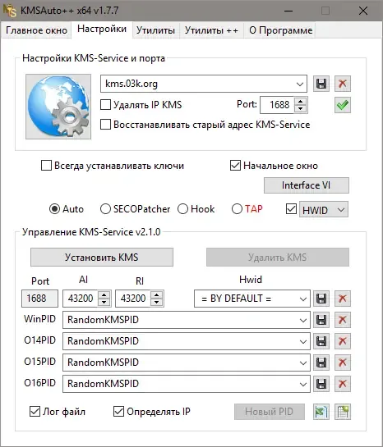383x447 pixels.
Task: Delete the O15PID value
Action: pyautogui.click(x=343, y=363)
